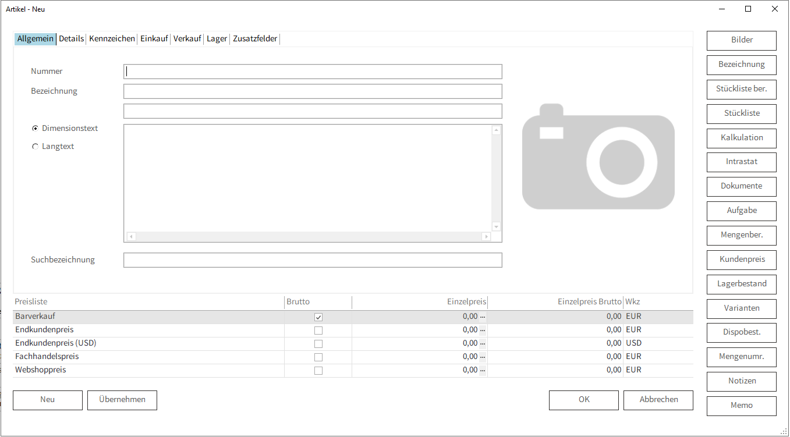The width and height of the screenshot is (790, 437).
Task: Click the Mengenumr. button
Action: 742,357
